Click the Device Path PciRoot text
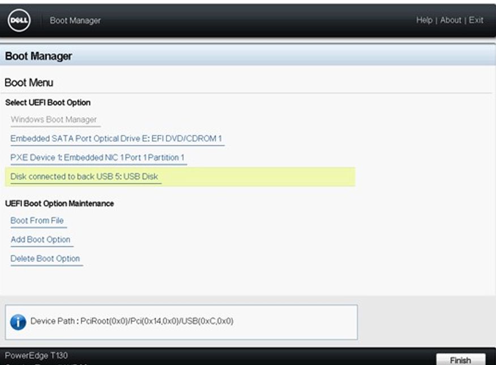This screenshot has height=365, width=496. coord(132,321)
